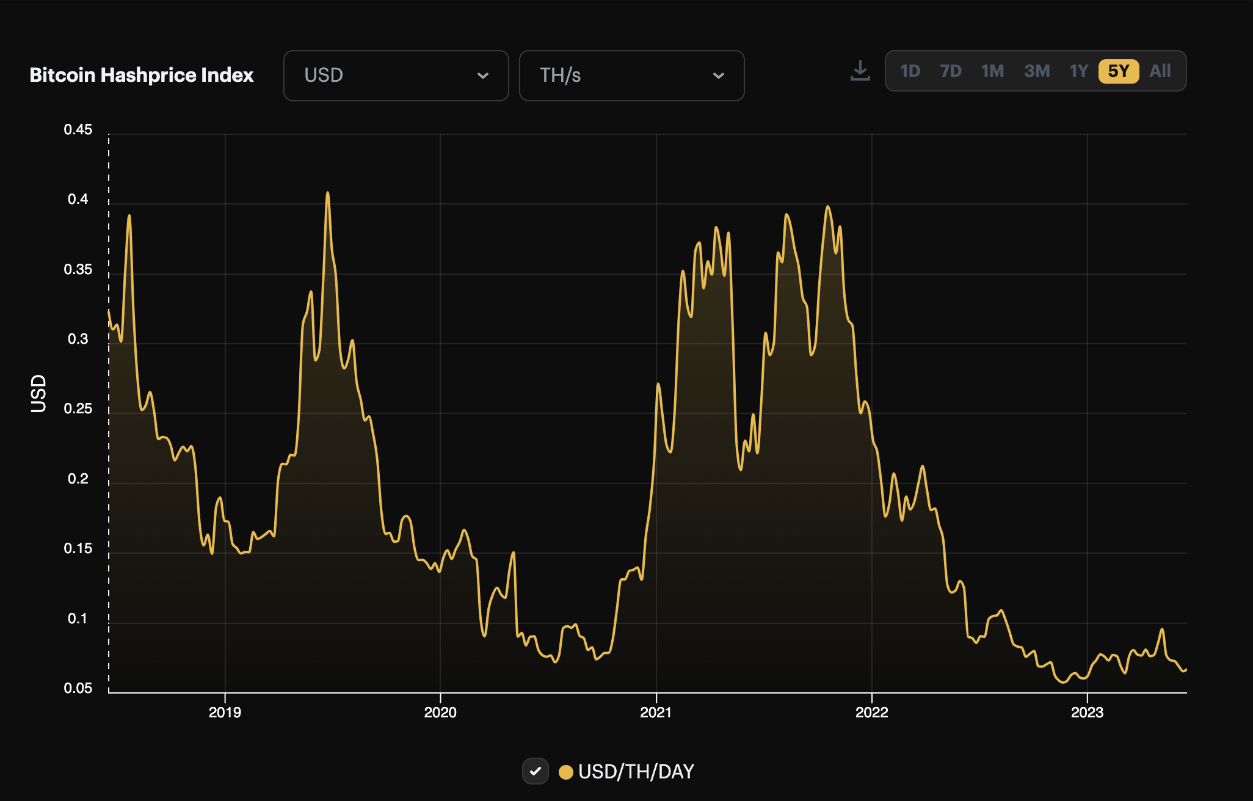Click the mid-2019 peak on chart line
Screen dimensions: 1253x801
[328, 193]
